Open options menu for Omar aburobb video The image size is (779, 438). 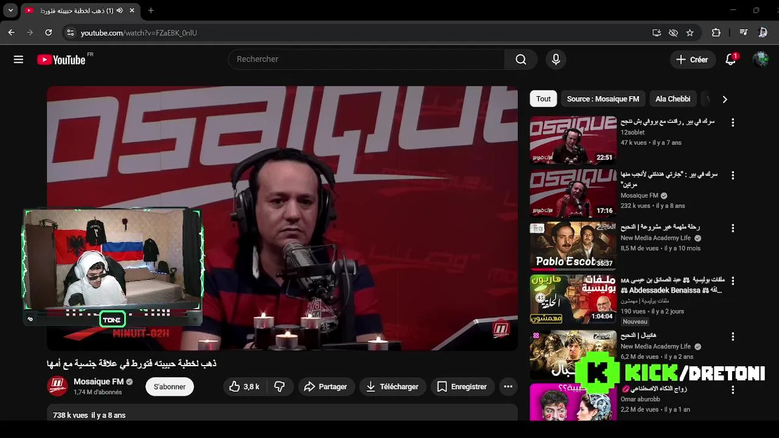click(733, 389)
